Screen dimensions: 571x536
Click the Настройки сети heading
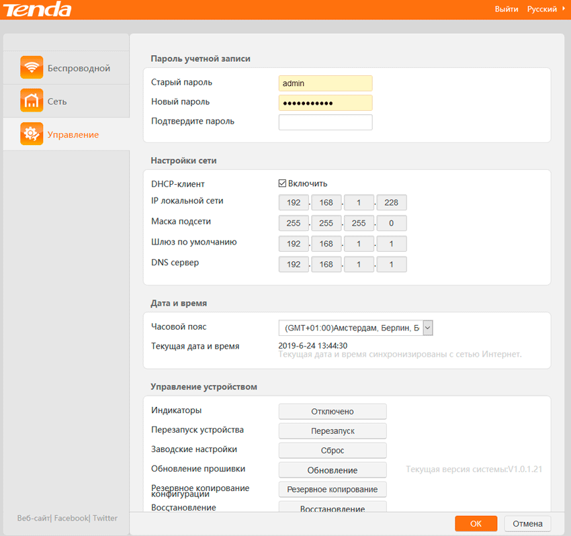183,161
